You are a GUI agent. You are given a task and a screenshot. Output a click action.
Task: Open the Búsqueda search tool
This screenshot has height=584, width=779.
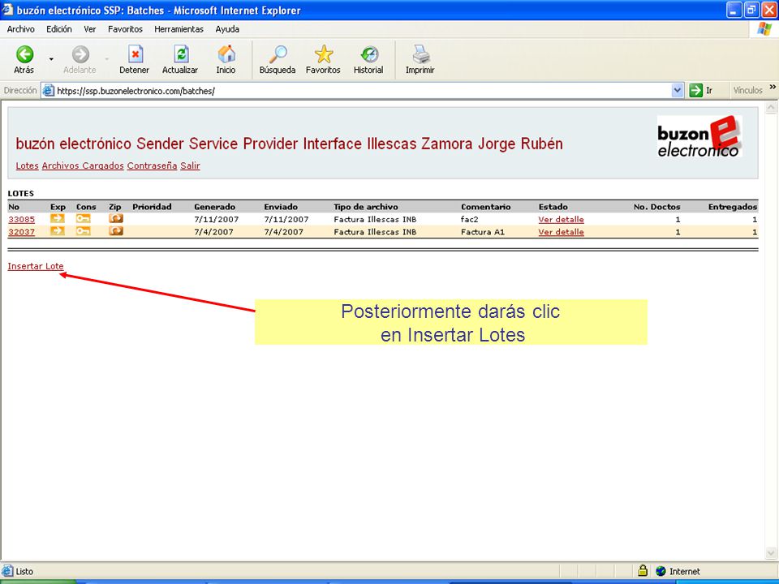(278, 60)
